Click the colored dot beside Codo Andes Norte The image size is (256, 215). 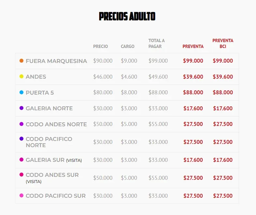(21, 124)
